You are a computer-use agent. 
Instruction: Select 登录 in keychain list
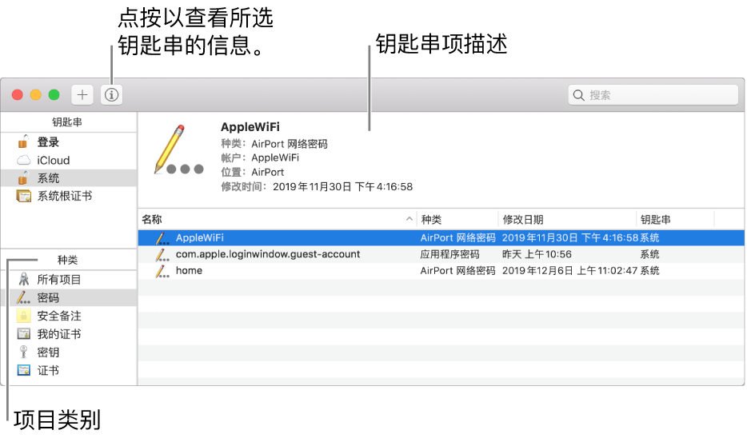(x=49, y=142)
